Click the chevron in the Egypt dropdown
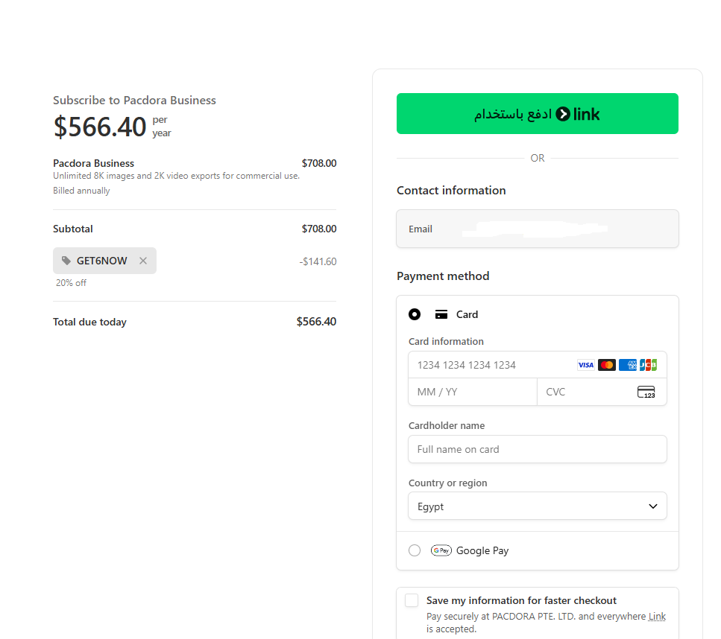721x639 pixels. pyautogui.click(x=653, y=506)
